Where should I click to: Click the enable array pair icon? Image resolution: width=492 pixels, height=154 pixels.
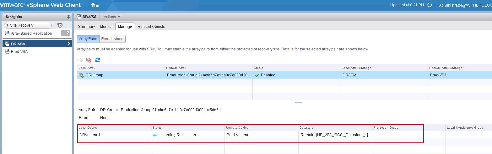(80, 60)
